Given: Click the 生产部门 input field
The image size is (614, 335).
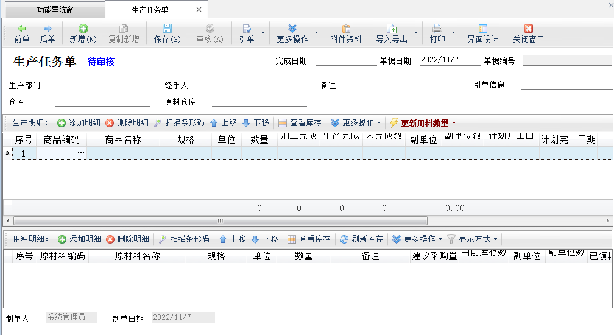Looking at the screenshot, I should click(x=102, y=85).
